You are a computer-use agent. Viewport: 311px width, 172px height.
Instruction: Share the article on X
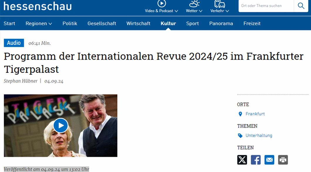242,160
